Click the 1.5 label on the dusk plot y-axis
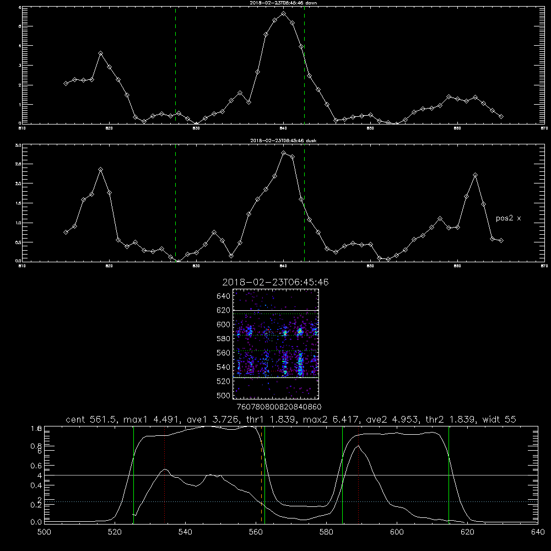This screenshot has height=551, width=551. (x=19, y=203)
